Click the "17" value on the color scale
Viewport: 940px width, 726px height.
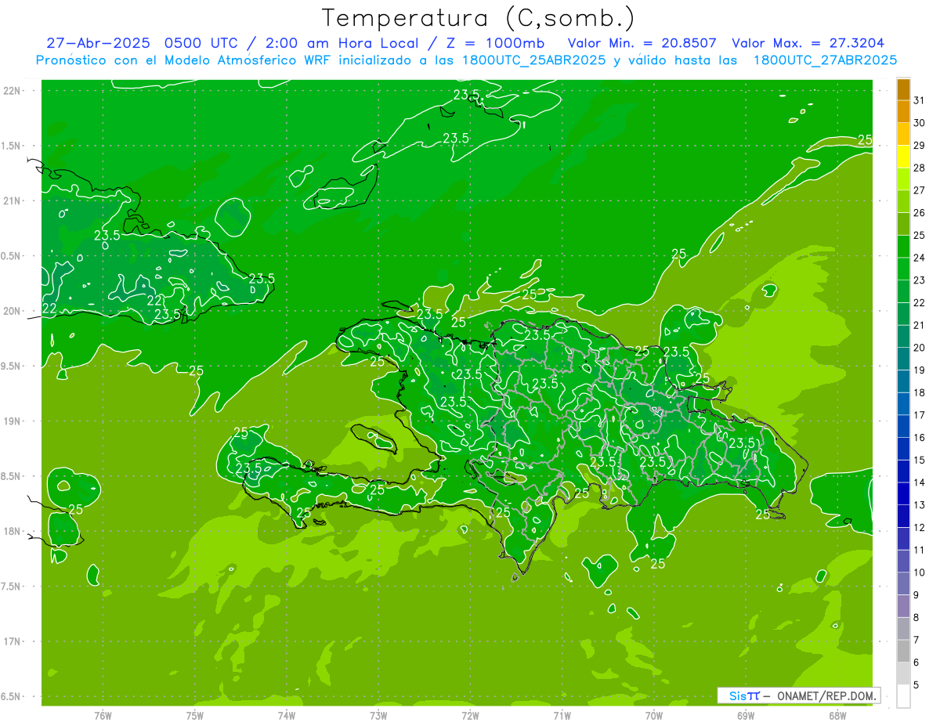click(920, 415)
